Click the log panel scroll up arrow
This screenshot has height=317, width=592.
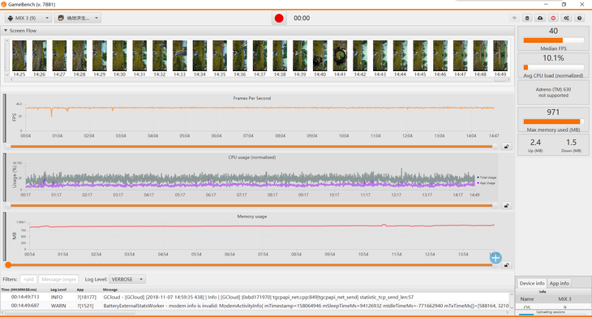pos(512,294)
